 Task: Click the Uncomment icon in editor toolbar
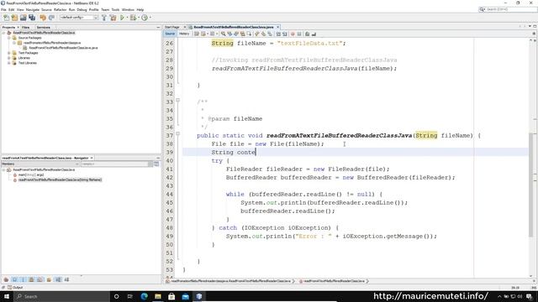(314, 34)
